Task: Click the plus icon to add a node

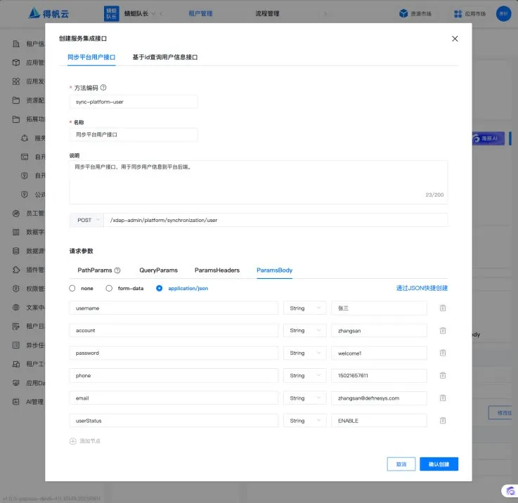Action: [72, 441]
